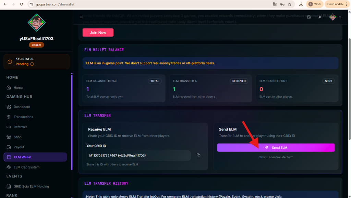Open the password manager key icon
Screen dimensions: 351x198
pyautogui.click(x=282, y=4)
